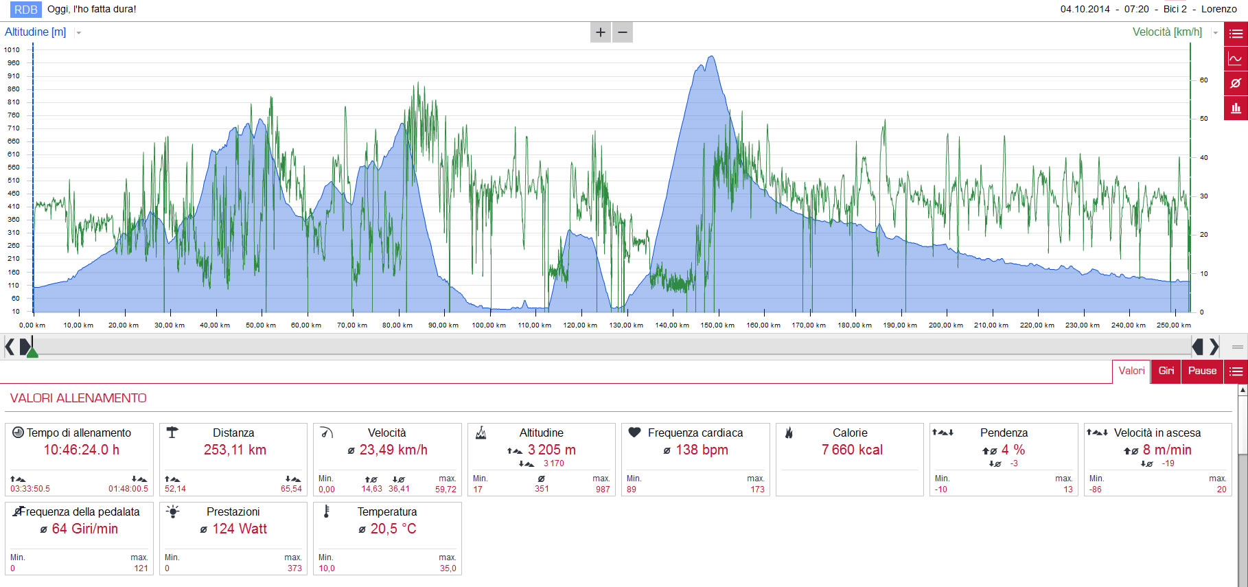Click the panel resize grip lines
Image resolution: width=1248 pixels, height=587 pixels.
click(1237, 347)
